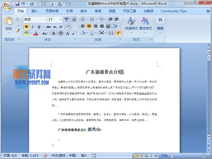Image resolution: width=212 pixels, height=159 pixels.
Task: Open the Paragraph dialog launcher
Action: click(120, 39)
